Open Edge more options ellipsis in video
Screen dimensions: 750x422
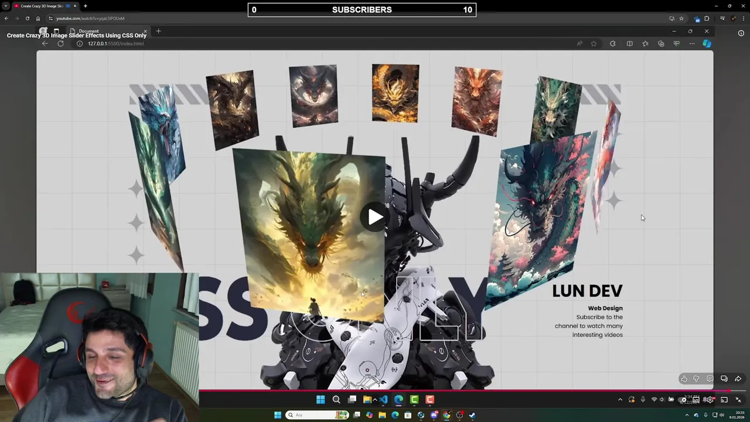tap(692, 43)
